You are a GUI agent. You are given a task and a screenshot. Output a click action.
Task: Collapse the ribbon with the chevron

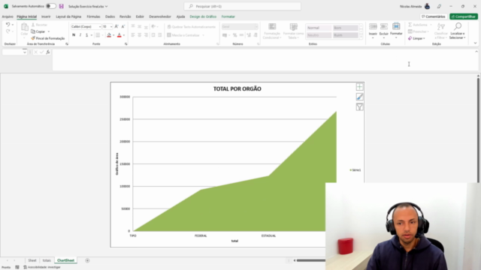click(x=475, y=43)
